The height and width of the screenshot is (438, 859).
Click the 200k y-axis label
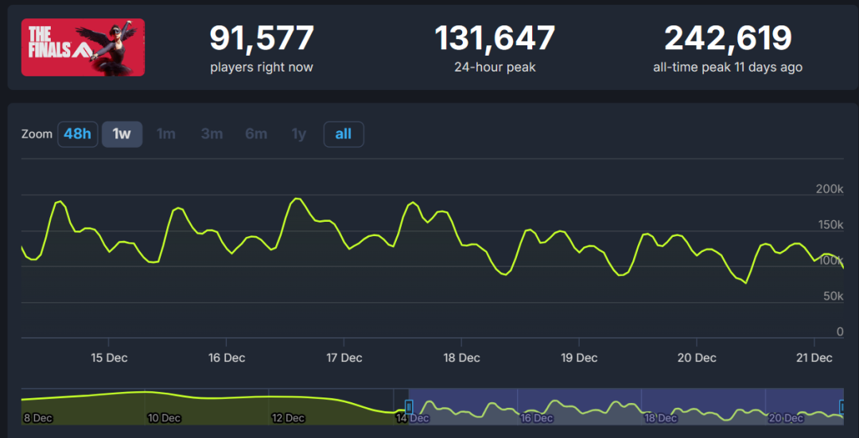click(830, 189)
